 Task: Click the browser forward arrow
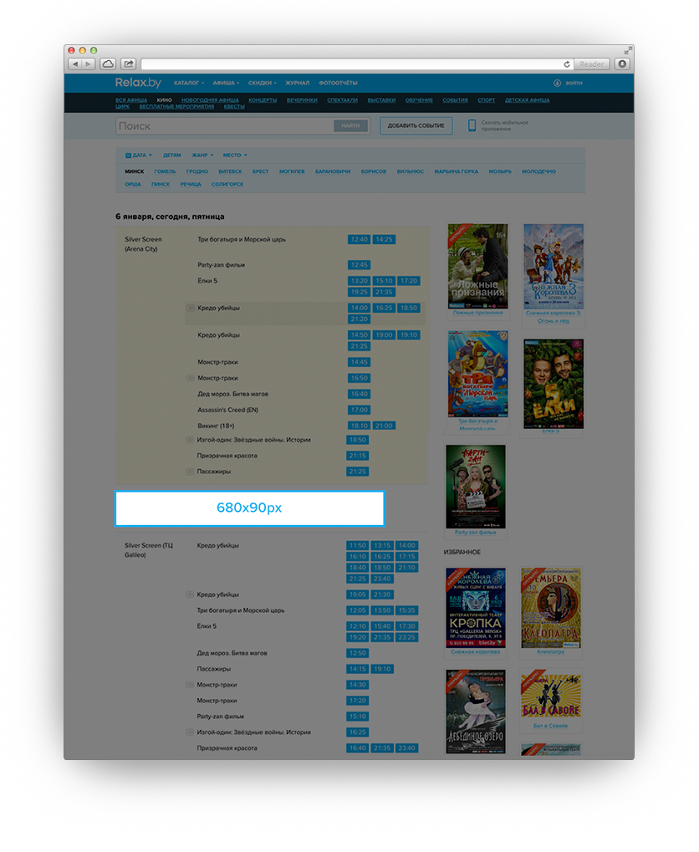click(x=89, y=64)
